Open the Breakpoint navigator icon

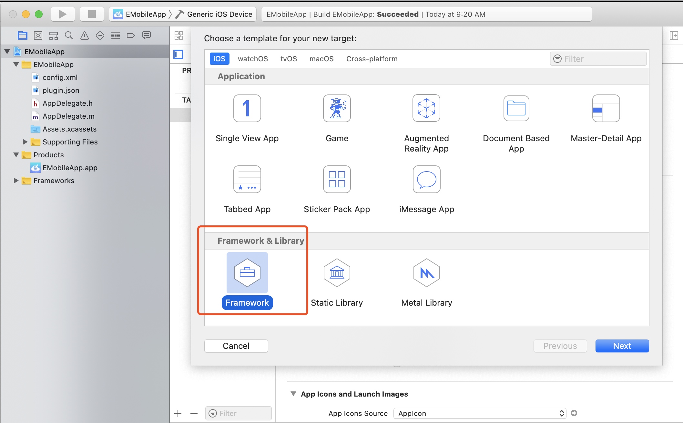click(131, 35)
